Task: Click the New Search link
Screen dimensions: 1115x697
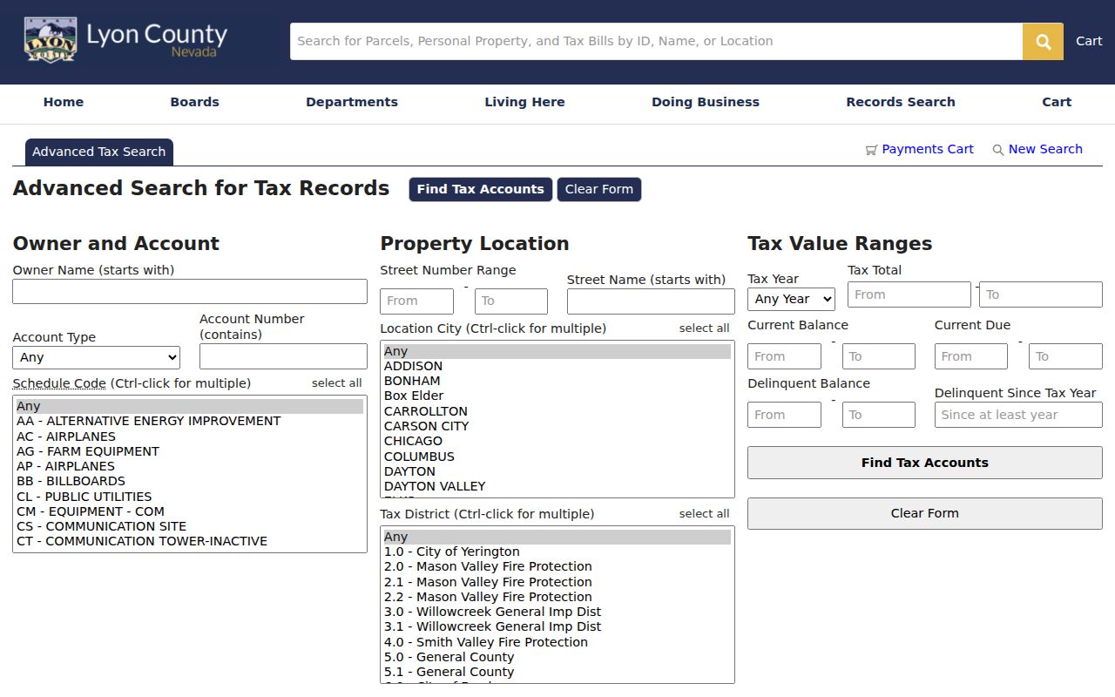Action: (x=1045, y=149)
